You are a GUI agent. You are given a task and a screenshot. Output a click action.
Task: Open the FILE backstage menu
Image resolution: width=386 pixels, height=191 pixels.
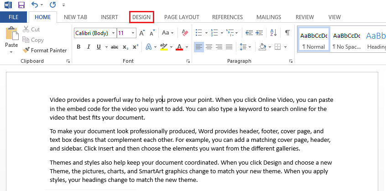pos(14,17)
